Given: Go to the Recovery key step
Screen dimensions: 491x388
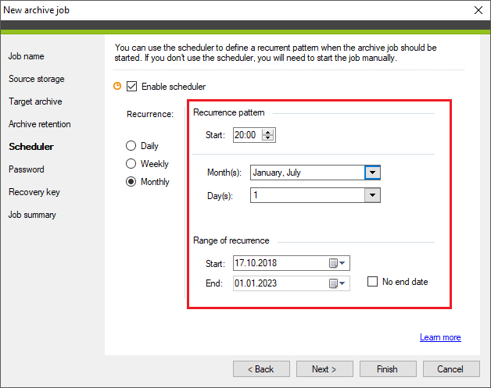Looking at the screenshot, I should (x=34, y=192).
